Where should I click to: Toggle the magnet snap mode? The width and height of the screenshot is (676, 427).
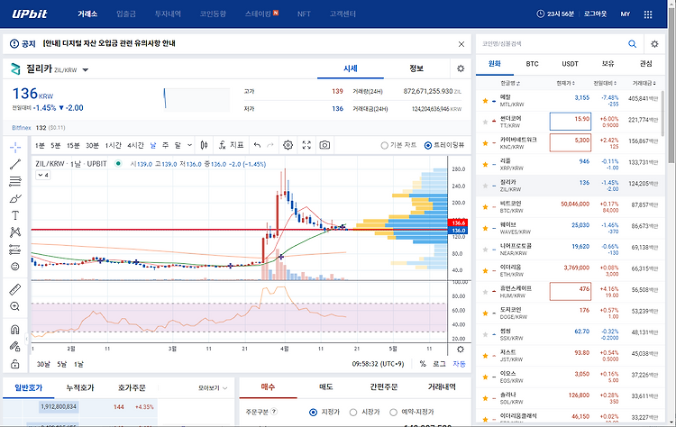point(15,330)
